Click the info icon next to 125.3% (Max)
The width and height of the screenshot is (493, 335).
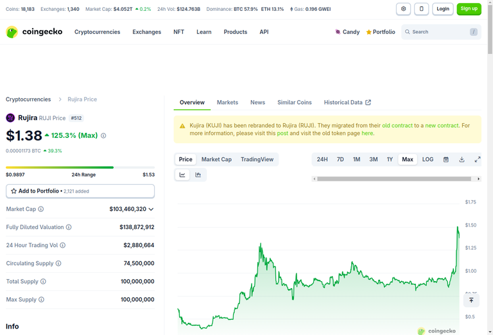click(x=103, y=136)
